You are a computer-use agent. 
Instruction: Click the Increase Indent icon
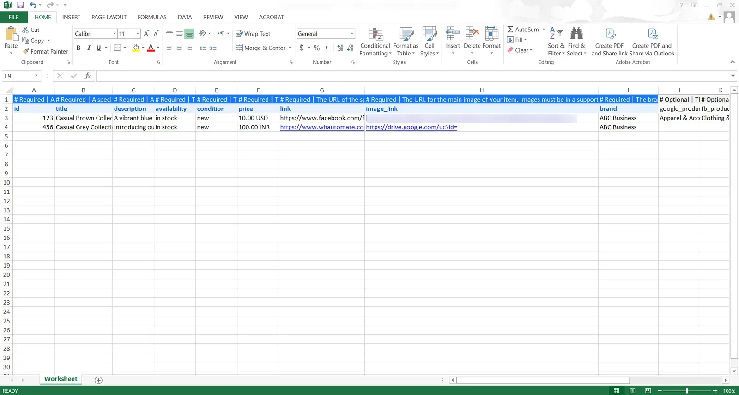[213, 48]
